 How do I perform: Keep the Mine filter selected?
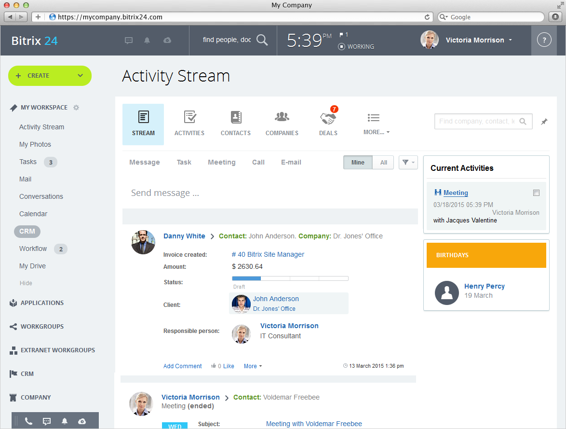(x=357, y=162)
